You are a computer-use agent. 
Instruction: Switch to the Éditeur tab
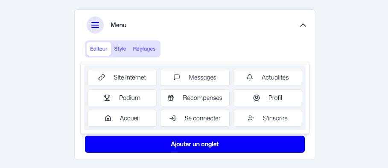click(x=99, y=49)
